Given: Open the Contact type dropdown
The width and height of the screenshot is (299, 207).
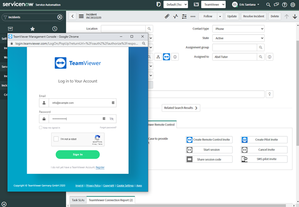Looking at the screenshot, I should (238, 29).
